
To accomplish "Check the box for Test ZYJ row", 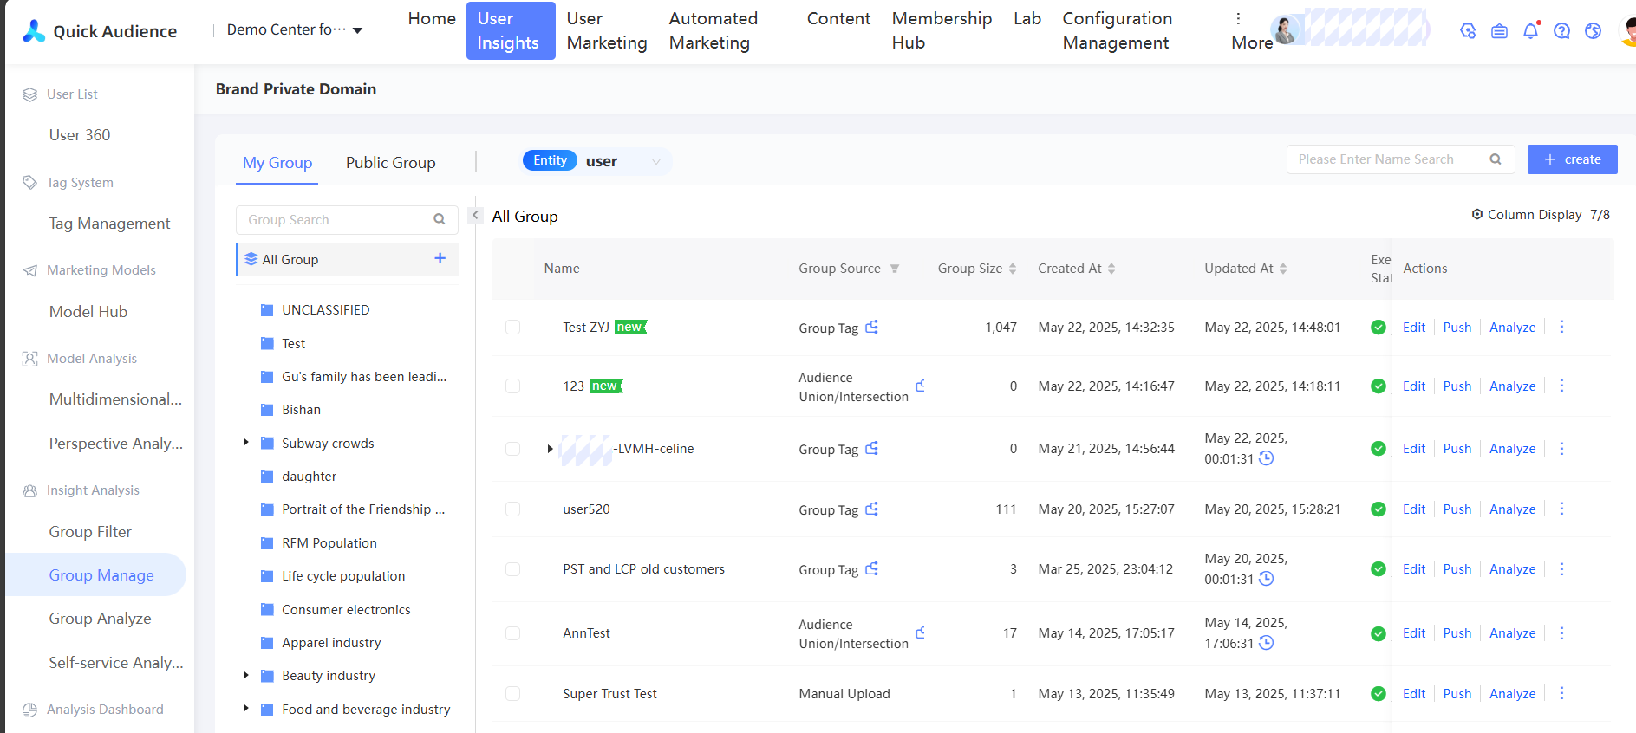I will click(513, 327).
